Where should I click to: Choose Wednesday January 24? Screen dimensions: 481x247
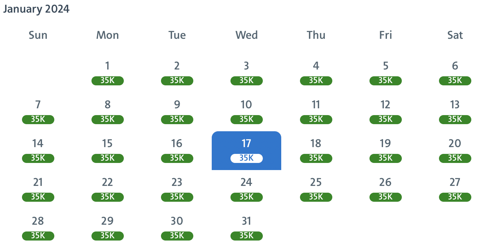pyautogui.click(x=246, y=183)
